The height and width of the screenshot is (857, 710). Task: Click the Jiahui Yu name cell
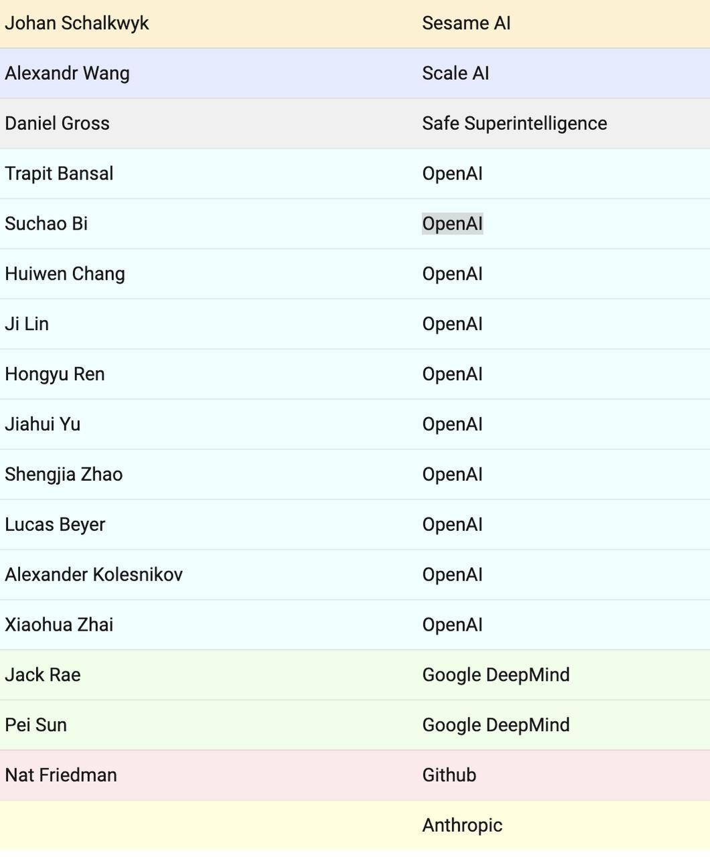pos(43,424)
